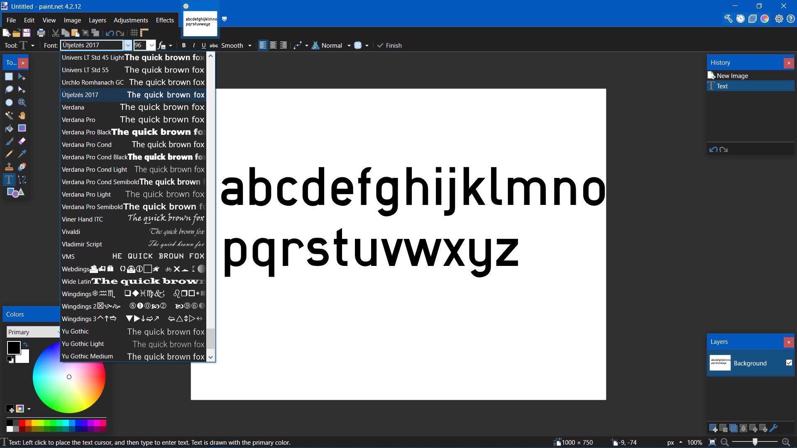Choose Viner Hand ITC font
Screen dimensions: 797x448
(x=133, y=219)
